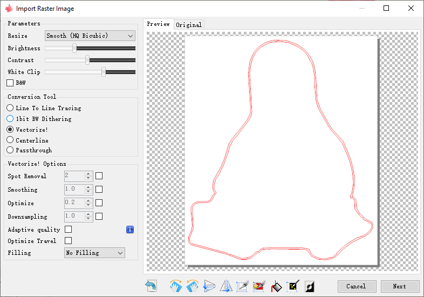
Task: Choose the Centerline conversion tool
Action: pyautogui.click(x=10, y=140)
